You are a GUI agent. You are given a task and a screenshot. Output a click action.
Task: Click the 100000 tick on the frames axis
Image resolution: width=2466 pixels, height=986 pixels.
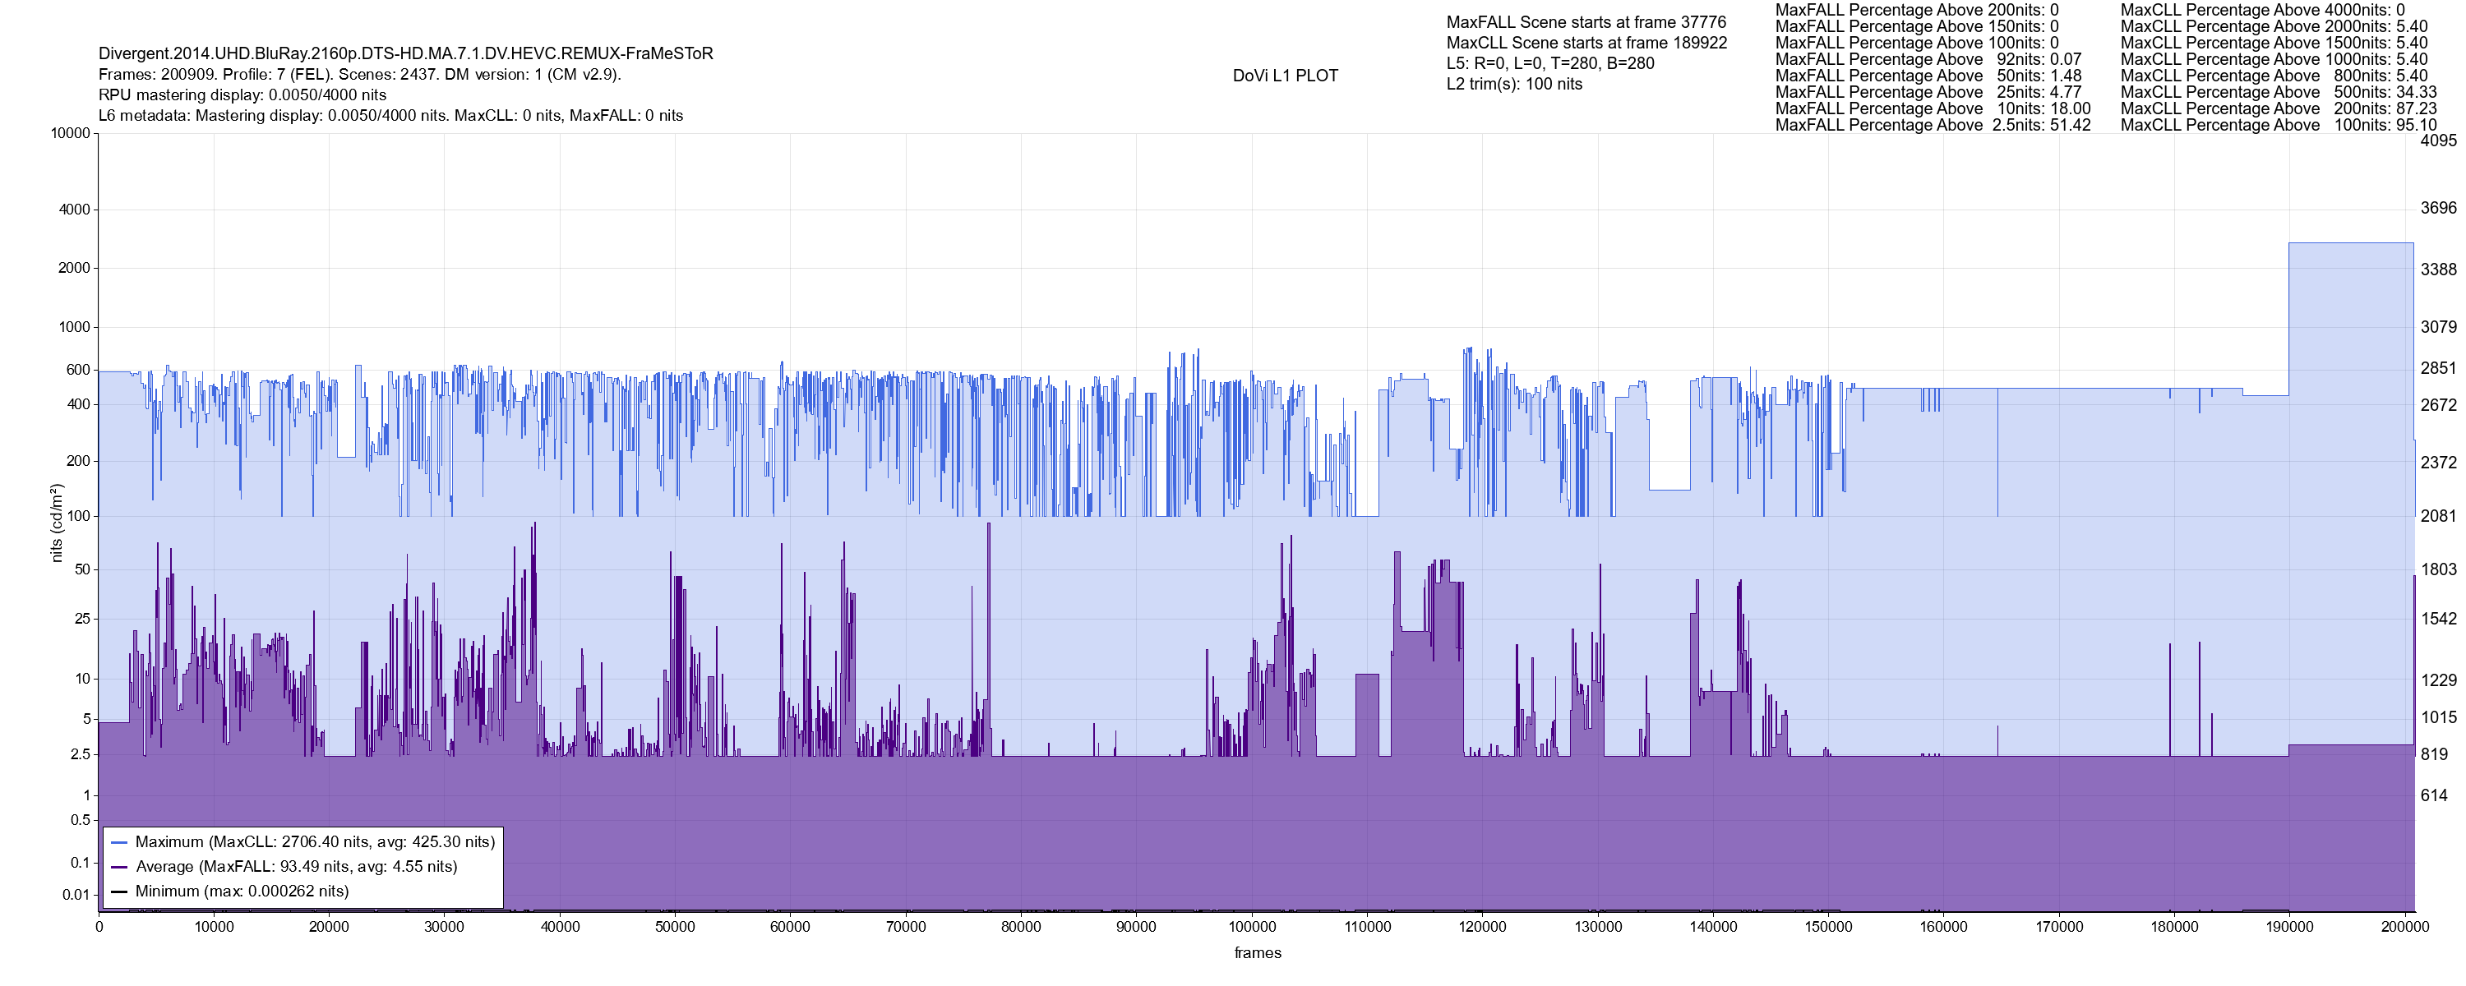click(1251, 928)
